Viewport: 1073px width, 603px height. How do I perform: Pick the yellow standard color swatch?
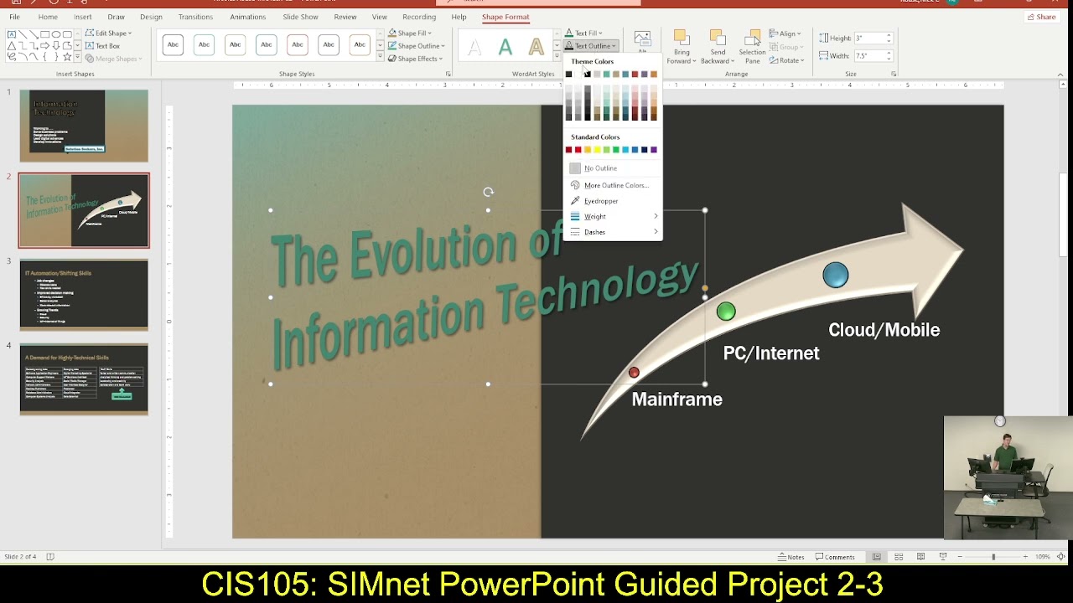coord(597,150)
